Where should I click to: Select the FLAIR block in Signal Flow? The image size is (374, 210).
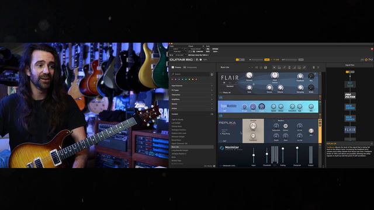click(x=350, y=129)
